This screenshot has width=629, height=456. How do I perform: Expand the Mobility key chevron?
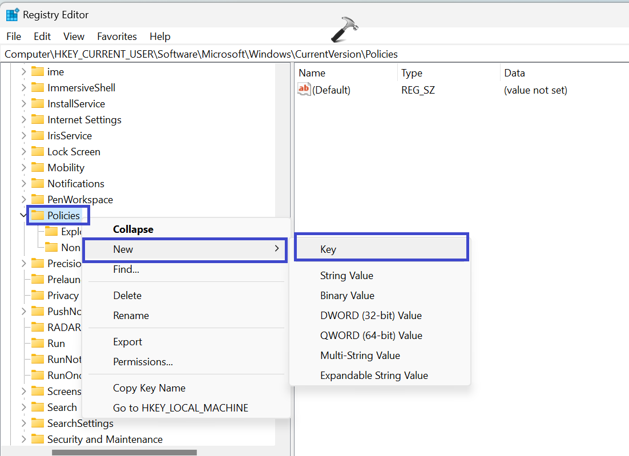point(23,168)
